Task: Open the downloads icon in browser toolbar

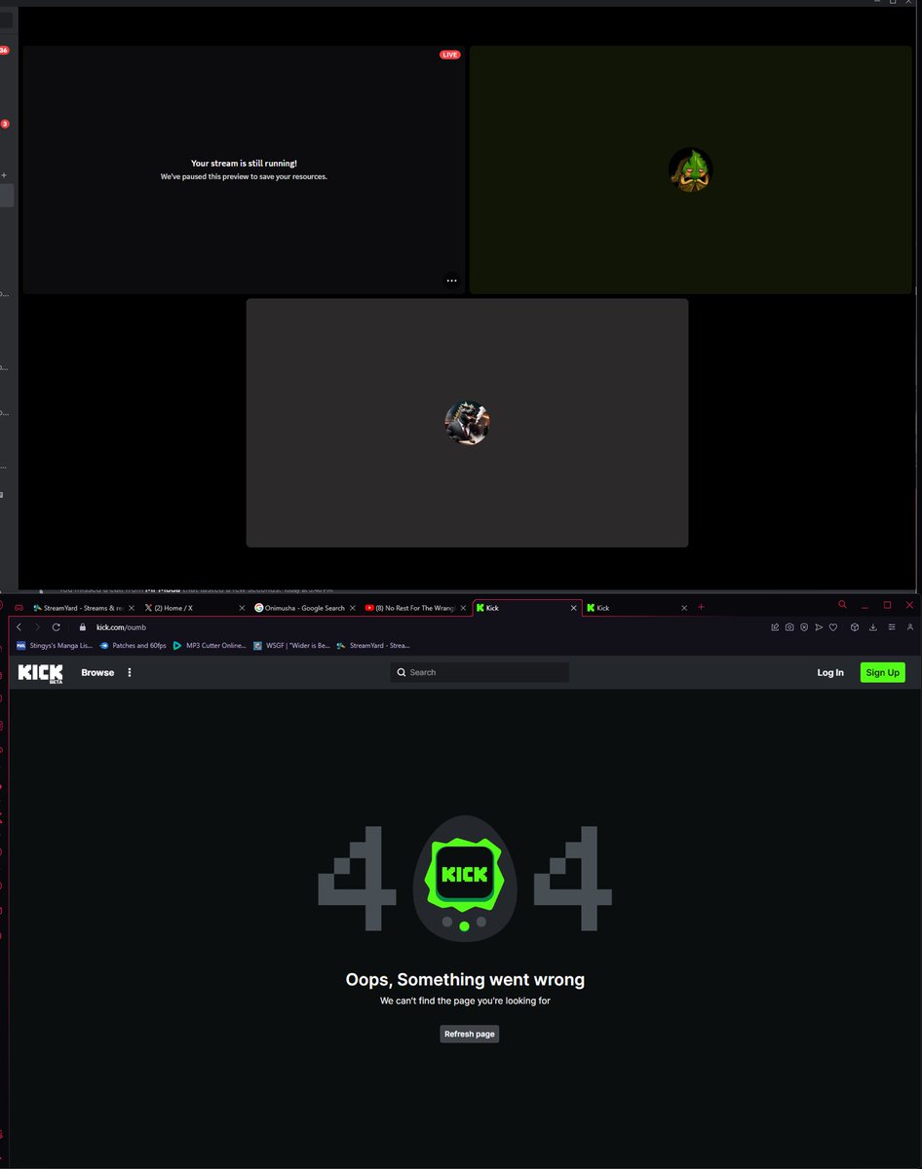Action: click(x=873, y=627)
